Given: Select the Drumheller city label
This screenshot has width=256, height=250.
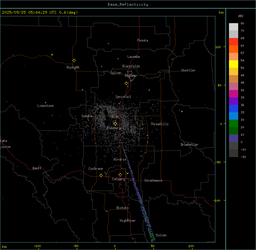Looking at the screenshot, I should pyautogui.click(x=189, y=145).
